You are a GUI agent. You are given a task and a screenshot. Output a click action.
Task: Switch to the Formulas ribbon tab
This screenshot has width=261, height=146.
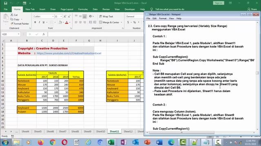tap(83, 9)
